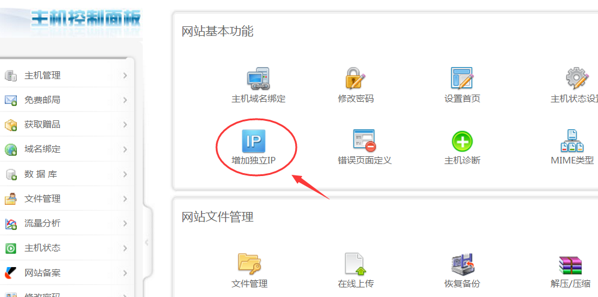The width and height of the screenshot is (598, 297).
Task: Click the 获取赠品 sidebar link
Action: click(x=42, y=125)
